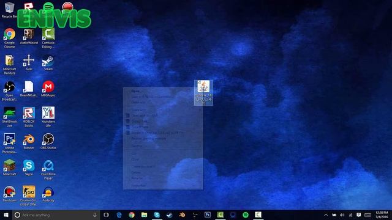Select the Audacity desktop shortcut
The width and height of the screenshot is (392, 220).
[48, 194]
